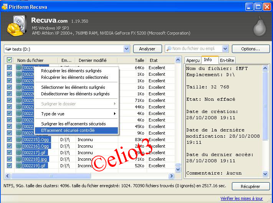The height and width of the screenshot is (203, 273).
Task: Click the title bar Recuva icon
Action: [x=5, y=7]
